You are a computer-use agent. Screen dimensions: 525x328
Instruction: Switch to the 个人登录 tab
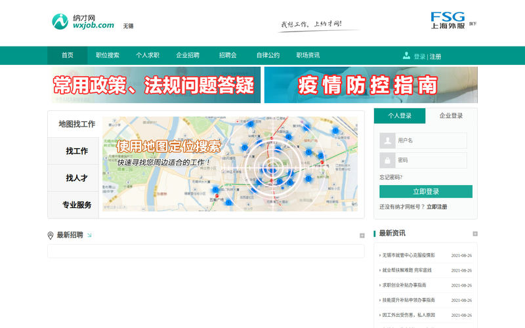400,116
